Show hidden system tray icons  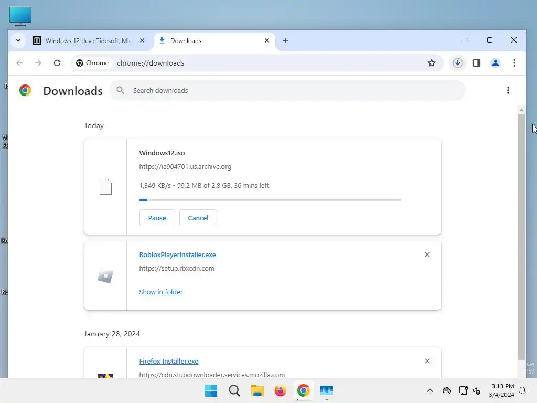click(x=430, y=390)
